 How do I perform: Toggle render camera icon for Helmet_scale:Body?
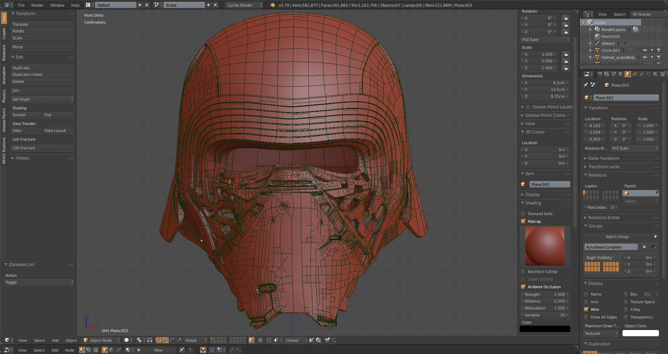(x=659, y=57)
